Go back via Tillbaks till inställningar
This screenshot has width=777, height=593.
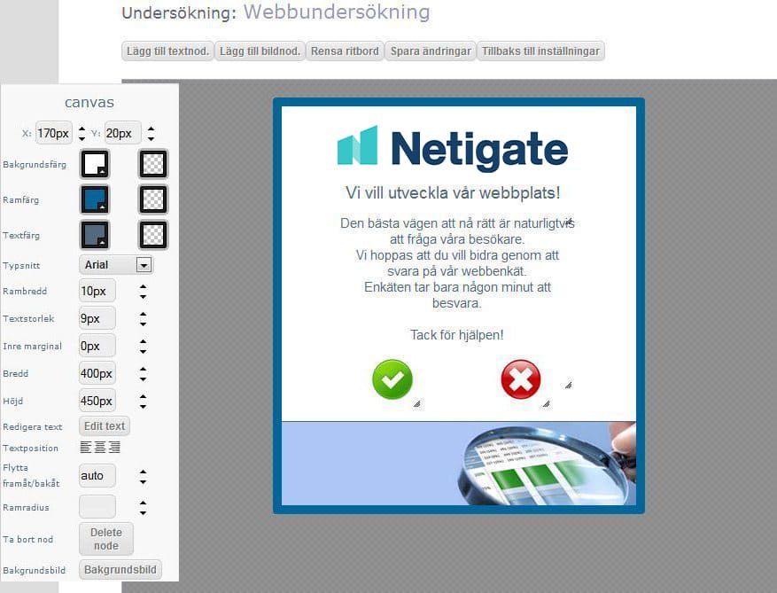click(540, 51)
